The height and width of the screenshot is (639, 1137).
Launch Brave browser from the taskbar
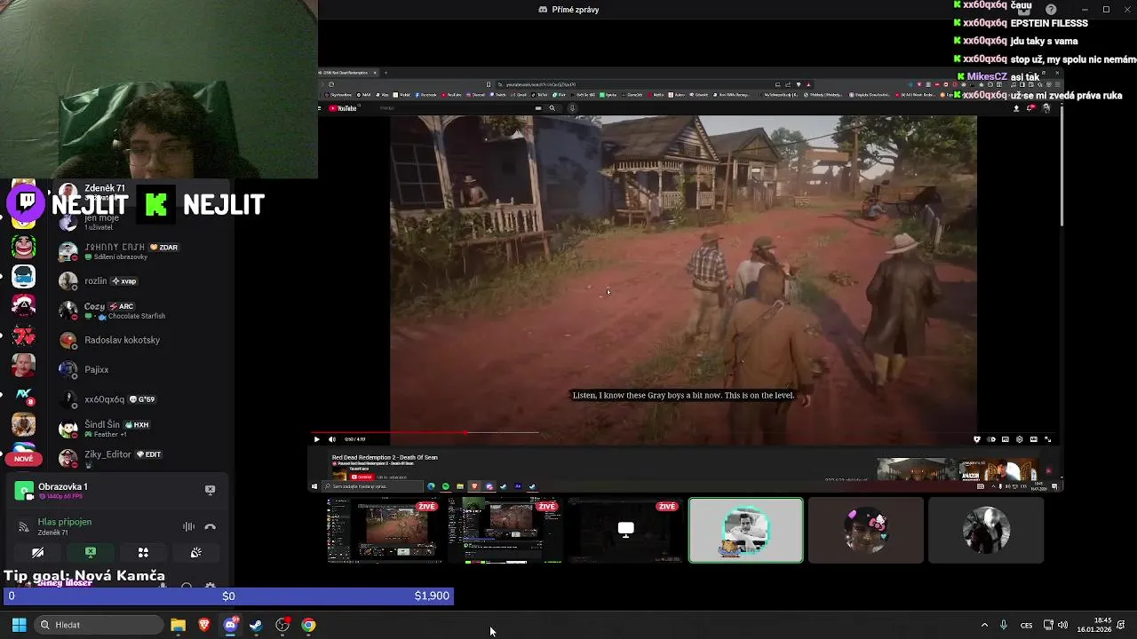coord(204,625)
